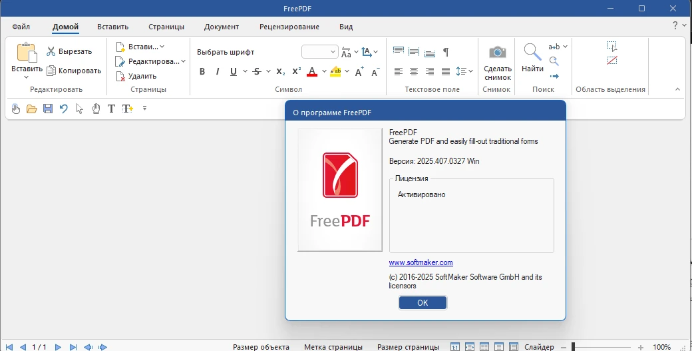Viewport: 692px width, 351px height.
Task: Click Вырезать (Cut) scissors button
Action: 69,51
